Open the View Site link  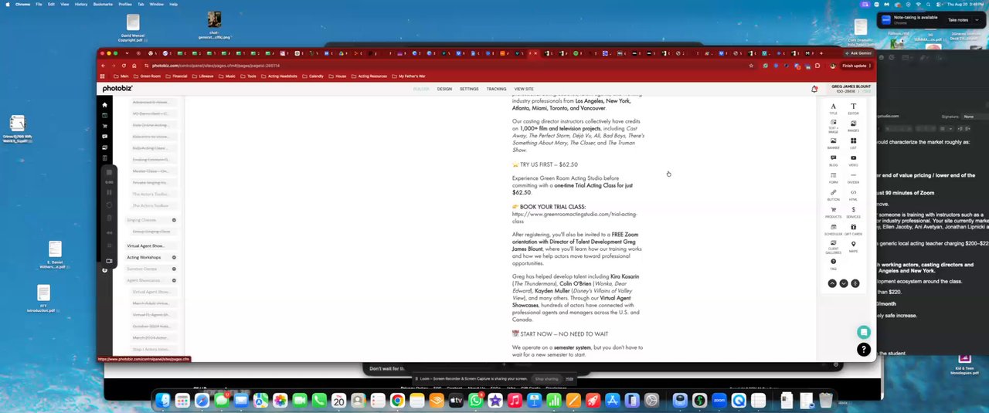coord(524,89)
